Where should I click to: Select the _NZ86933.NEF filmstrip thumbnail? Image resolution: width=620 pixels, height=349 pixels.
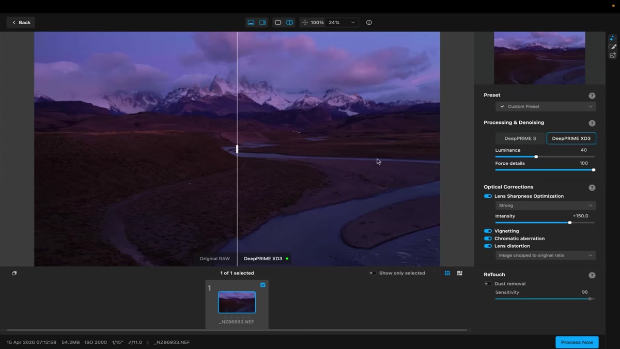point(237,303)
